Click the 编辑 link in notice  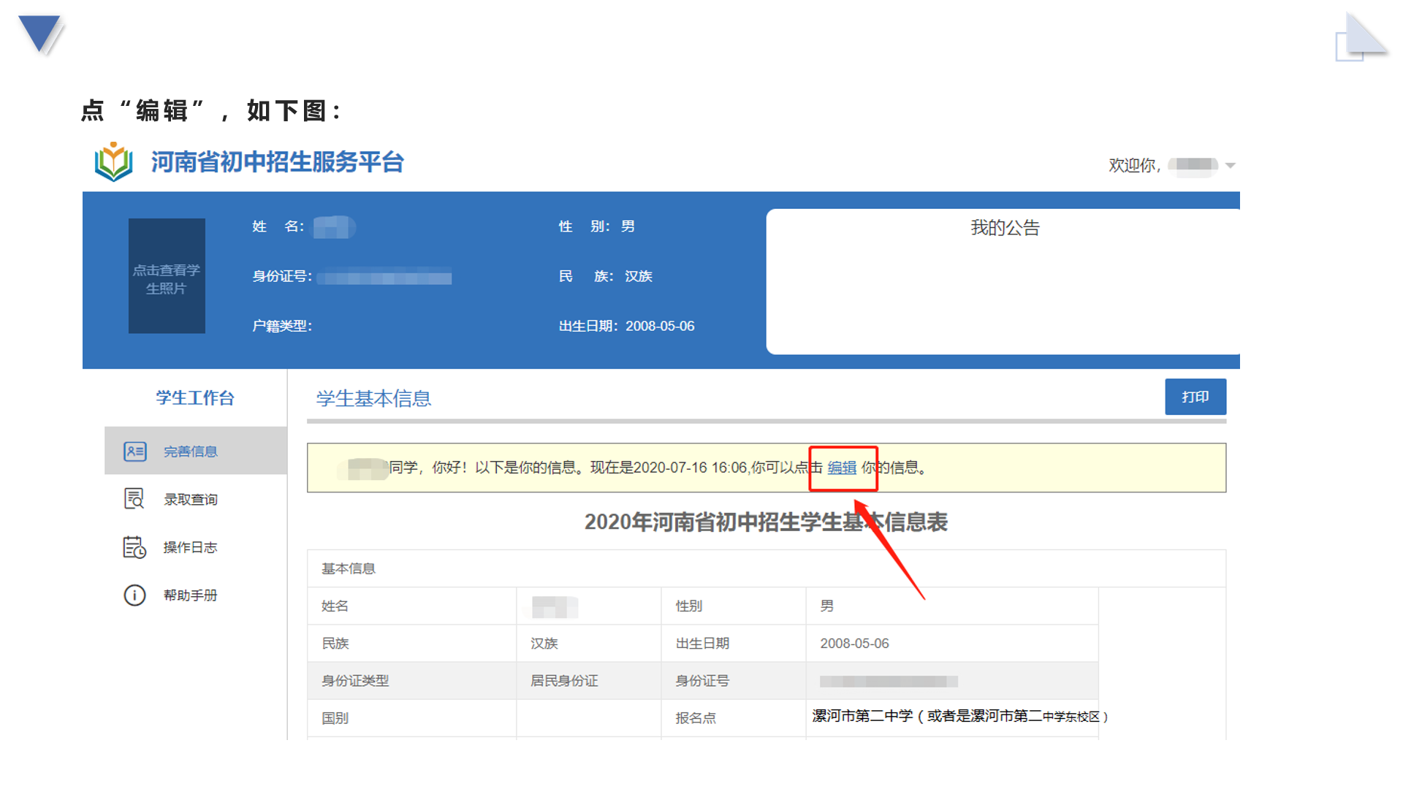tap(842, 468)
